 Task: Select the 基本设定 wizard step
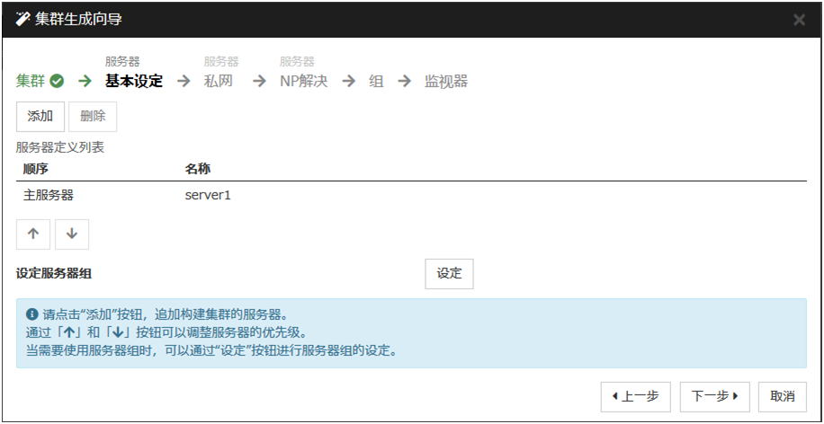coord(134,82)
